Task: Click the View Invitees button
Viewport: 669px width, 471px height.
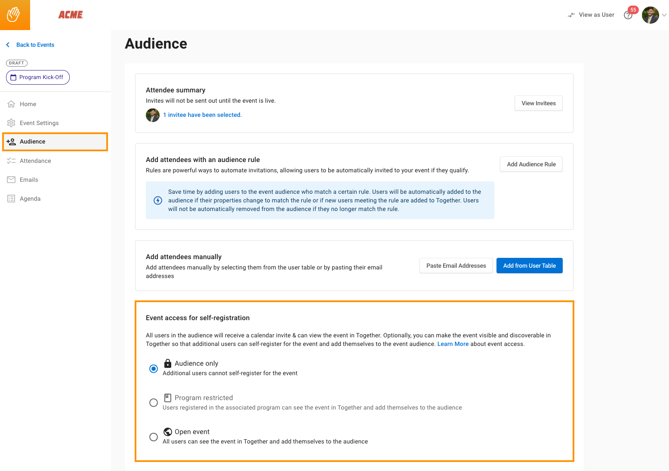Action: coord(539,103)
